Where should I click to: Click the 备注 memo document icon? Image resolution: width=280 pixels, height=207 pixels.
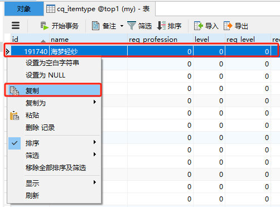95,26
